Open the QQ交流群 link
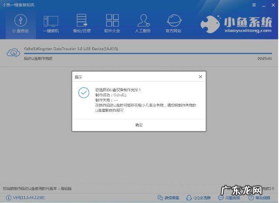 (198, 198)
